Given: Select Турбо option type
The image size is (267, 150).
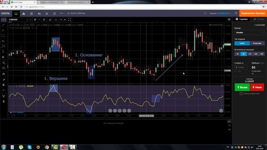Looking at the screenshot, I should 242,43.
